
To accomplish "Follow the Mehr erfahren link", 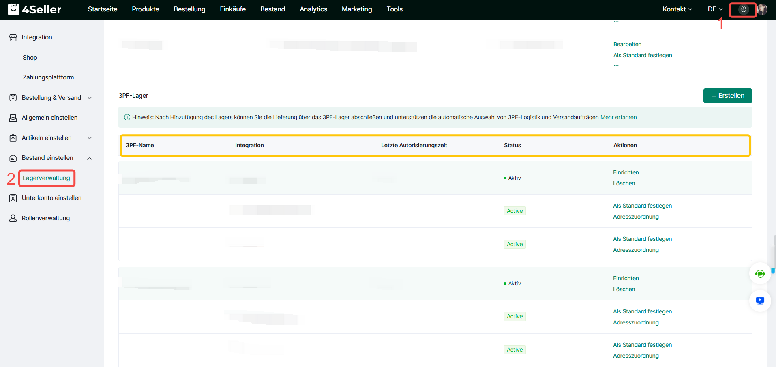I will (x=618, y=118).
